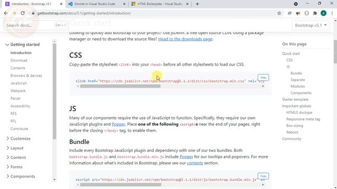Click the first Popper link in JS section

pyautogui.click(x=118, y=124)
